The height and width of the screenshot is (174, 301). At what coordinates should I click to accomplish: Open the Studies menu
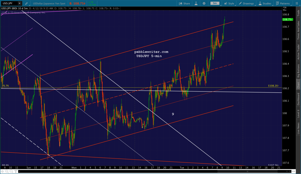click(x=265, y=4)
